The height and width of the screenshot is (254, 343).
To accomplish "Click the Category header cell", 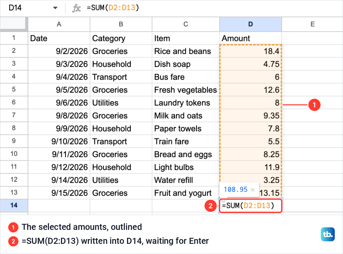I will (x=121, y=38).
